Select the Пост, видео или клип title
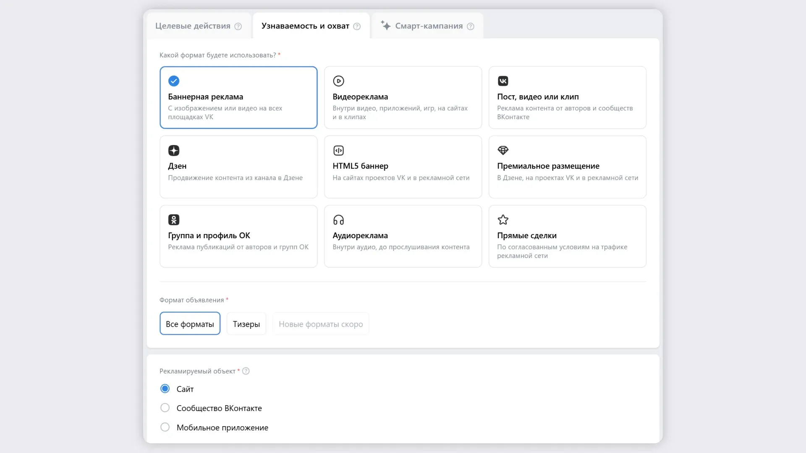Screen dimensions: 806x453 click(x=538, y=97)
